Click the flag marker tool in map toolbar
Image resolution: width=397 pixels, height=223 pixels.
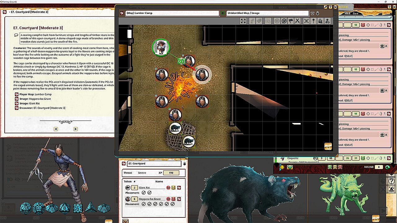coord(291,21)
